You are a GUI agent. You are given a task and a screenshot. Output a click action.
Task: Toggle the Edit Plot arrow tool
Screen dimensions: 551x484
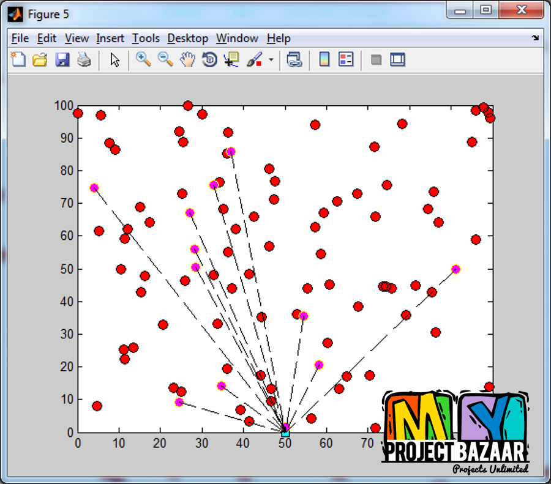coord(115,59)
